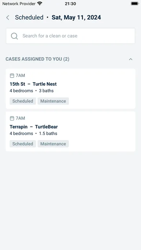Image resolution: width=141 pixels, height=250 pixels.
Task: Focus the Search for a clean or case field
Action: point(70,36)
